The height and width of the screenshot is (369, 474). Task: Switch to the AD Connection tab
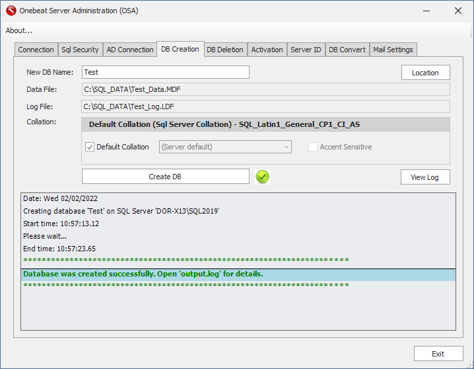tap(130, 50)
